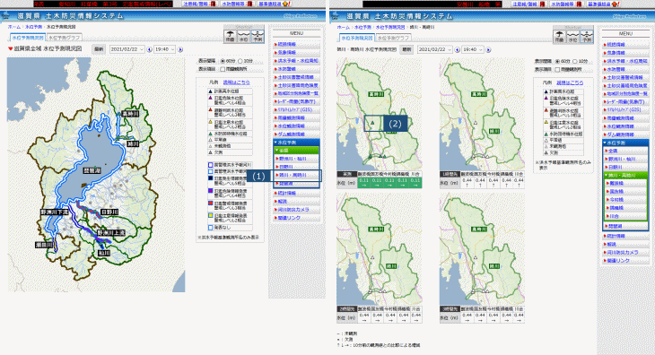This screenshot has width=655, height=355.
Task: Open the 19:40 time dropdown on 姉川・高時川 page
Action: pyautogui.click(x=473, y=49)
